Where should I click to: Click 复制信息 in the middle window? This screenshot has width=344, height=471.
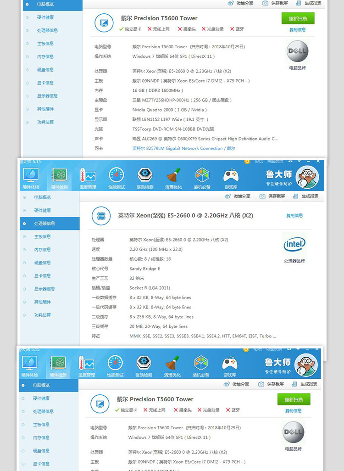[x=294, y=216]
